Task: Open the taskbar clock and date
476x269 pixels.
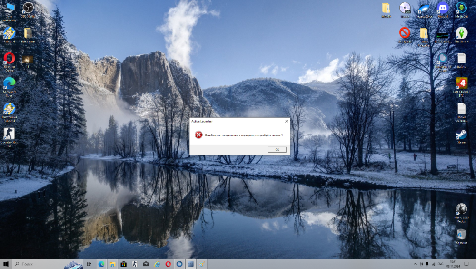Action: pyautogui.click(x=453, y=264)
